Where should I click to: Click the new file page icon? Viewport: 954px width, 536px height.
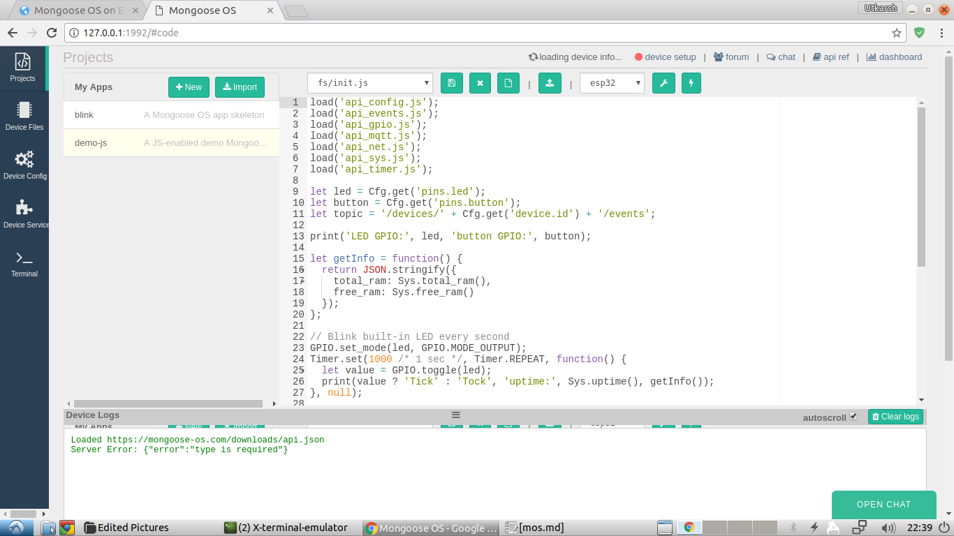tap(508, 83)
